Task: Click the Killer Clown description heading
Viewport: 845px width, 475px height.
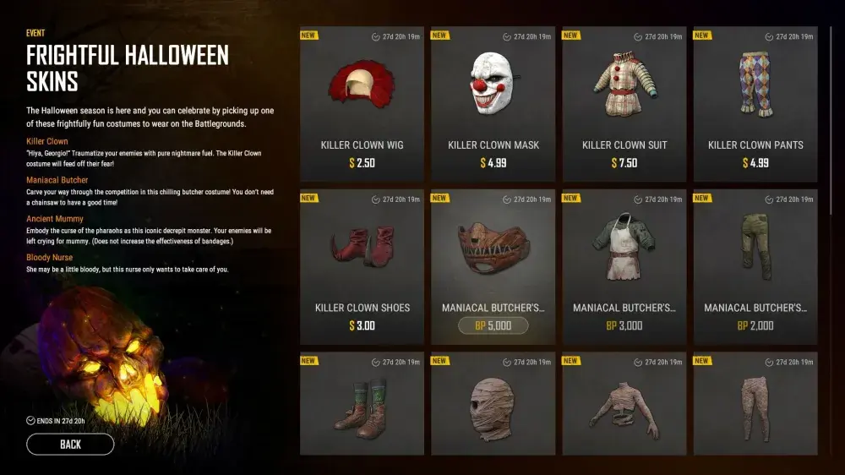Action: 46,141
